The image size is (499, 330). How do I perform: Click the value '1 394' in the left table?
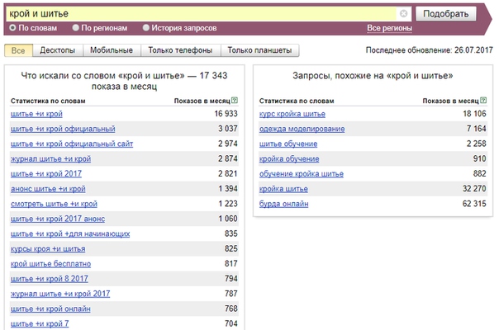[228, 189]
